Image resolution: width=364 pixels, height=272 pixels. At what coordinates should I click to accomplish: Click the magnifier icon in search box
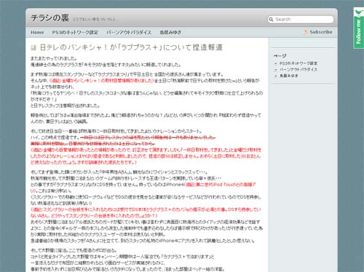point(271,20)
